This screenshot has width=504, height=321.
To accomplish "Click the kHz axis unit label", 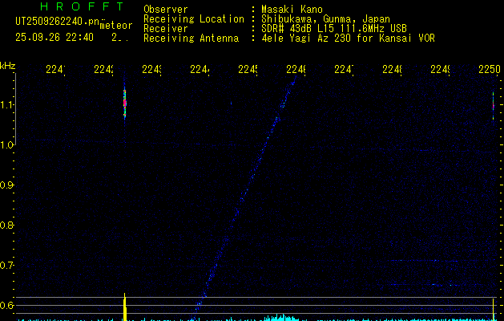I will click(8, 65).
